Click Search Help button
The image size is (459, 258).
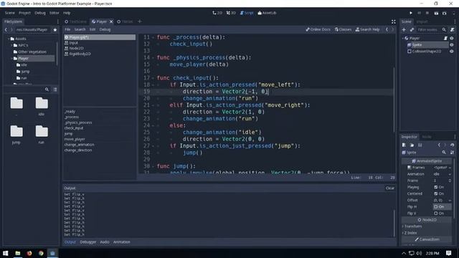point(367,29)
